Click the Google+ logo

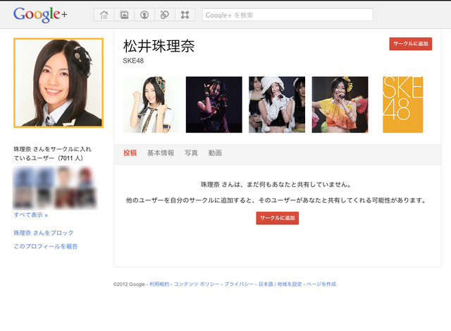40,14
